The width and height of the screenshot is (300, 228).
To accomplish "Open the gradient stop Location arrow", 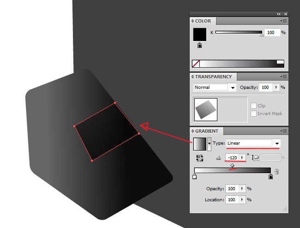I will pyautogui.click(x=242, y=200).
